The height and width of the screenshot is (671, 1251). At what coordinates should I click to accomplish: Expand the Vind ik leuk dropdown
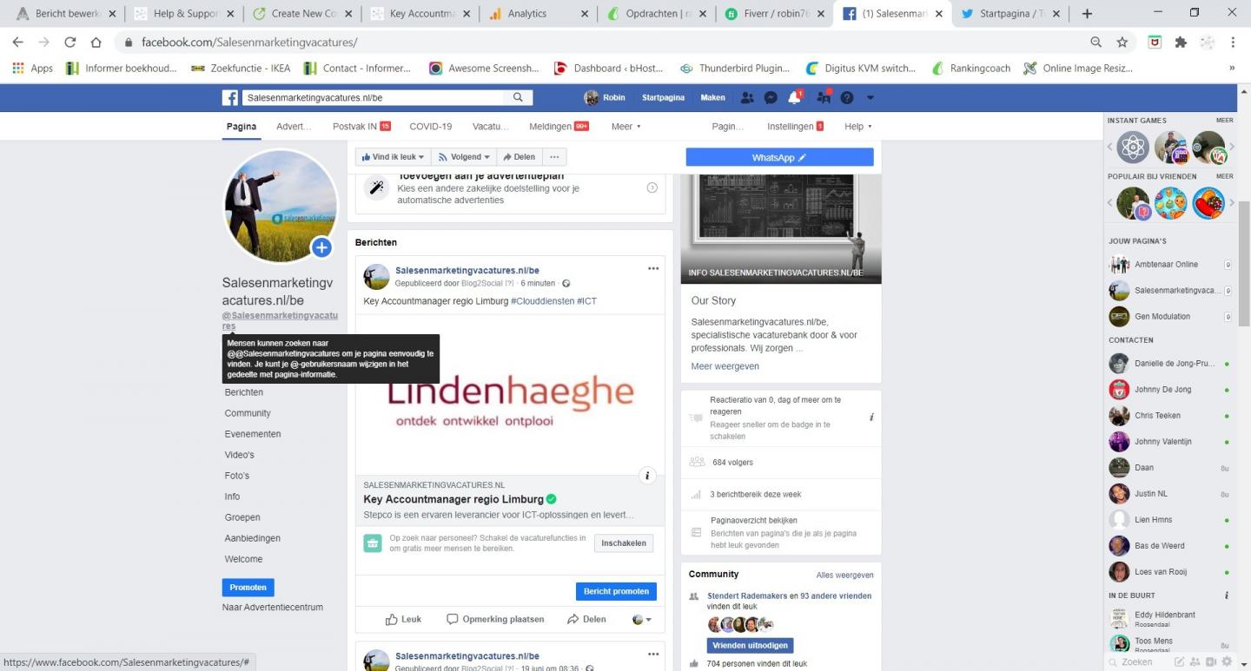tap(393, 157)
